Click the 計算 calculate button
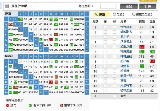This screenshot has width=160, height=111. coord(147,6)
